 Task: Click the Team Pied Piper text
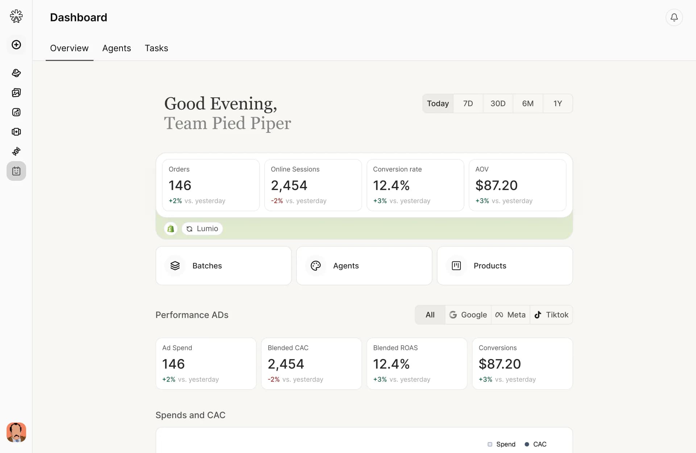tap(228, 123)
